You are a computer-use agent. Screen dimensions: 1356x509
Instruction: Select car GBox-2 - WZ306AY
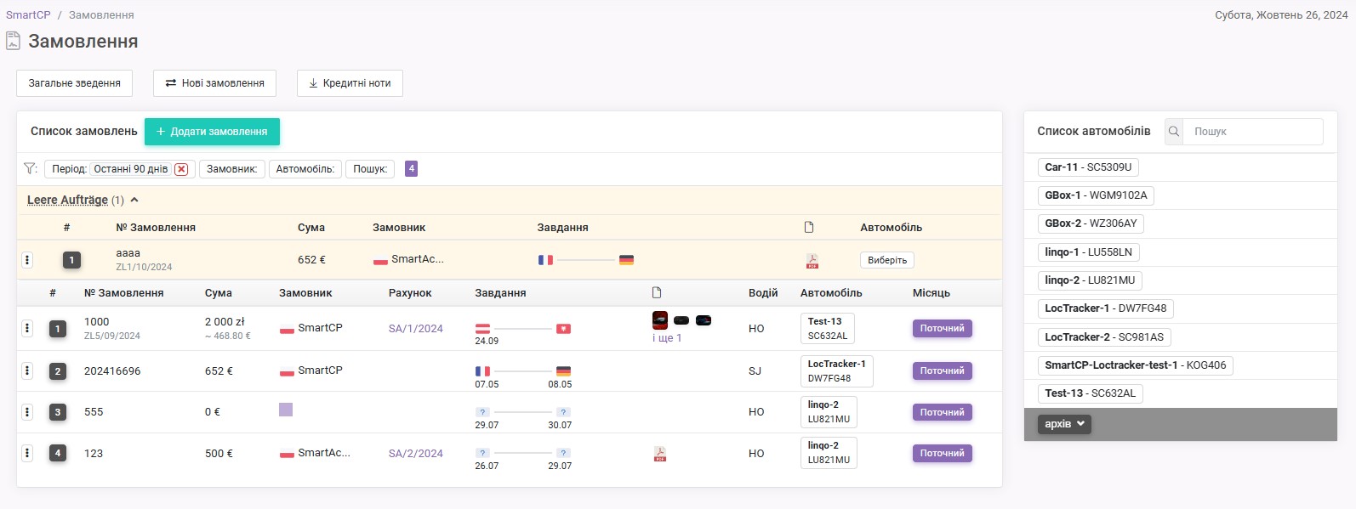point(1091,223)
